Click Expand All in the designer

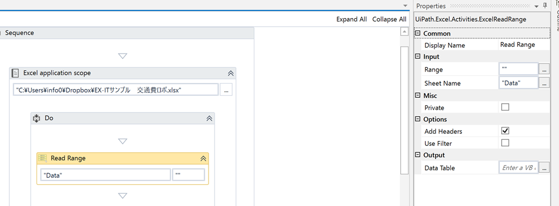pos(352,19)
